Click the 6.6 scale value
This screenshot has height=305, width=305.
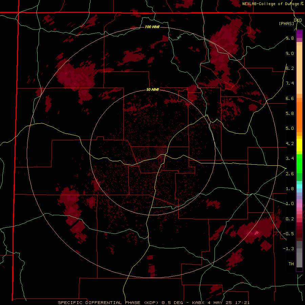click(290, 98)
